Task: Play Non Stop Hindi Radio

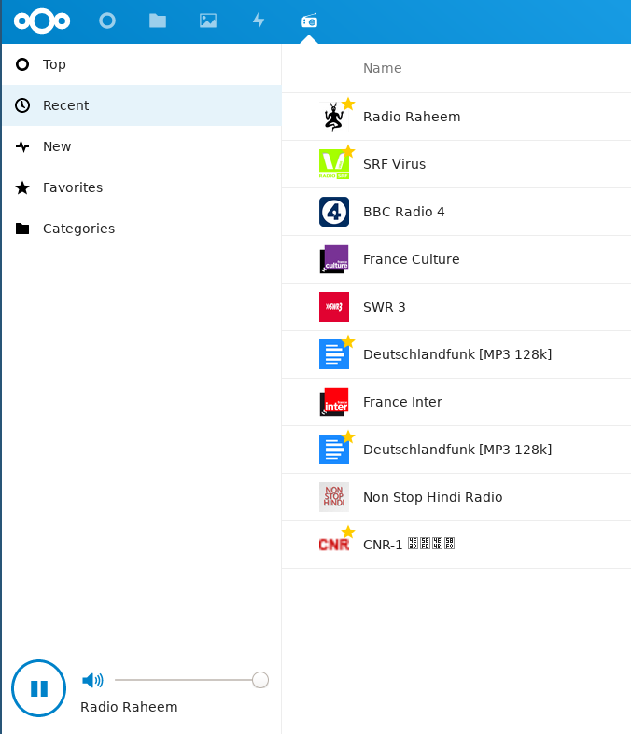Action: [x=432, y=497]
